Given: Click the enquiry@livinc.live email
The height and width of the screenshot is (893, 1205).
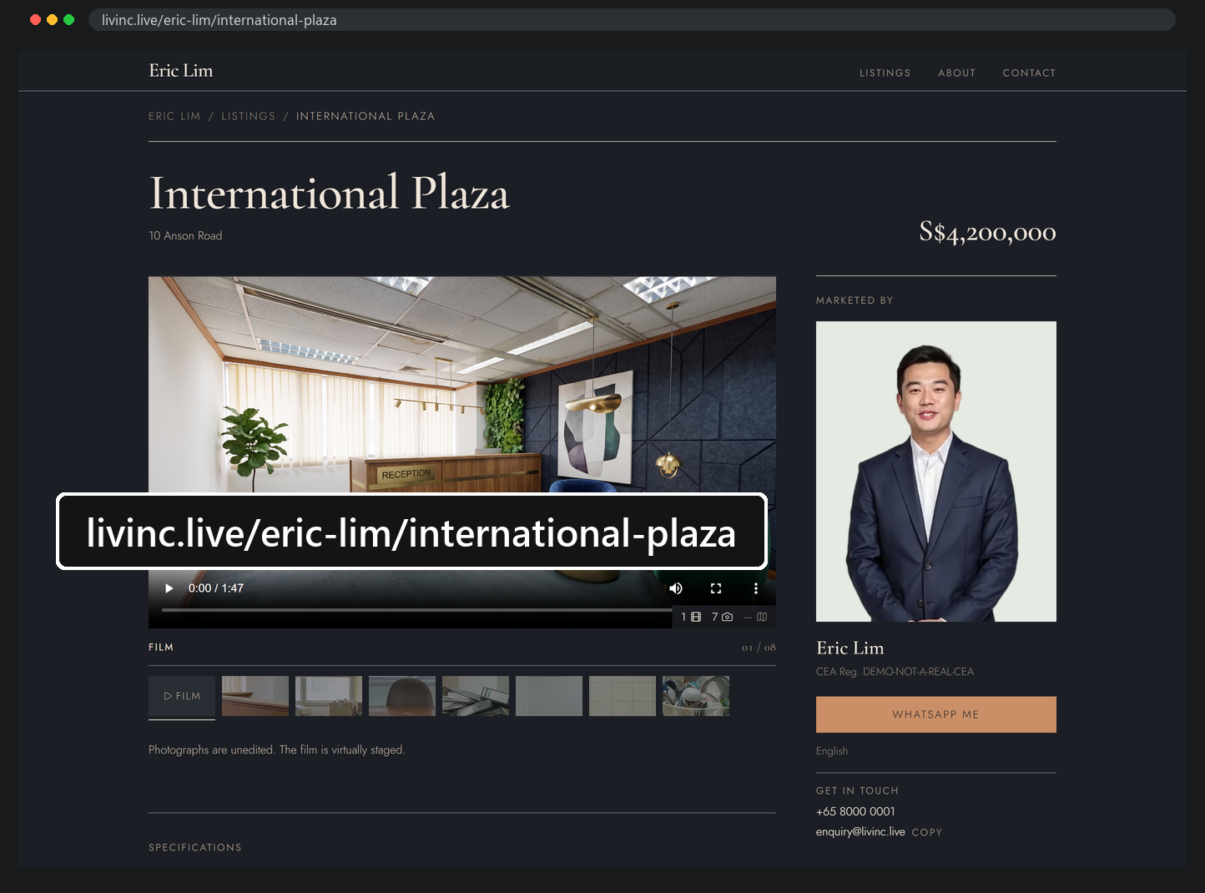Looking at the screenshot, I should 860,832.
